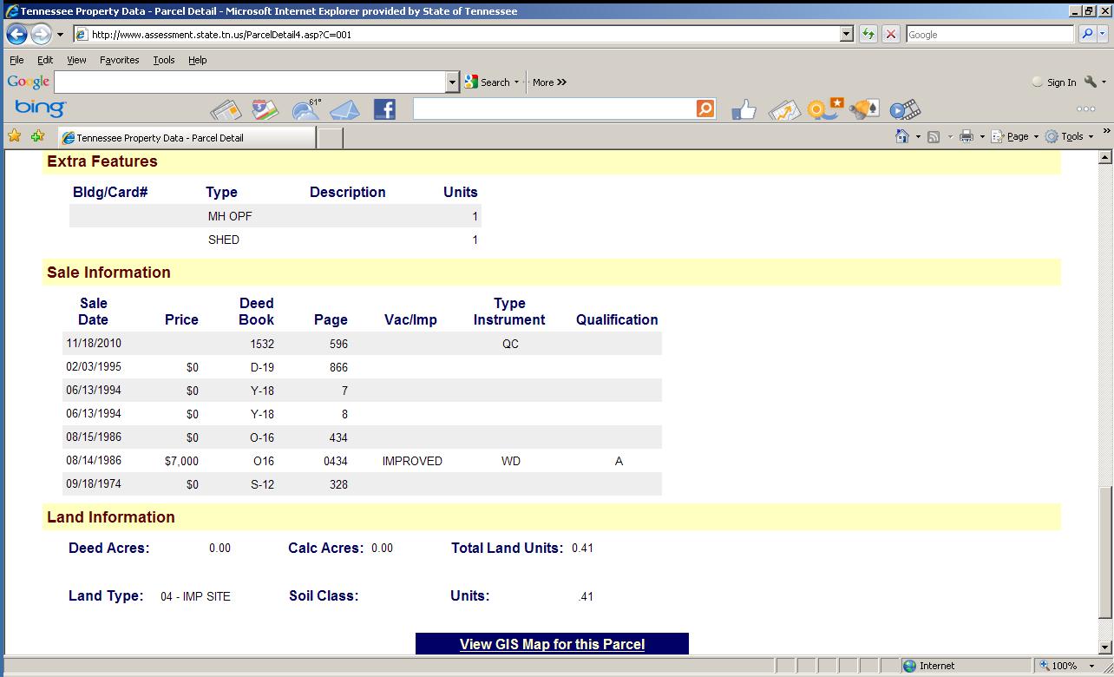Viewport: 1114px width, 677px height.
Task: Open the File menu
Action: 16,60
